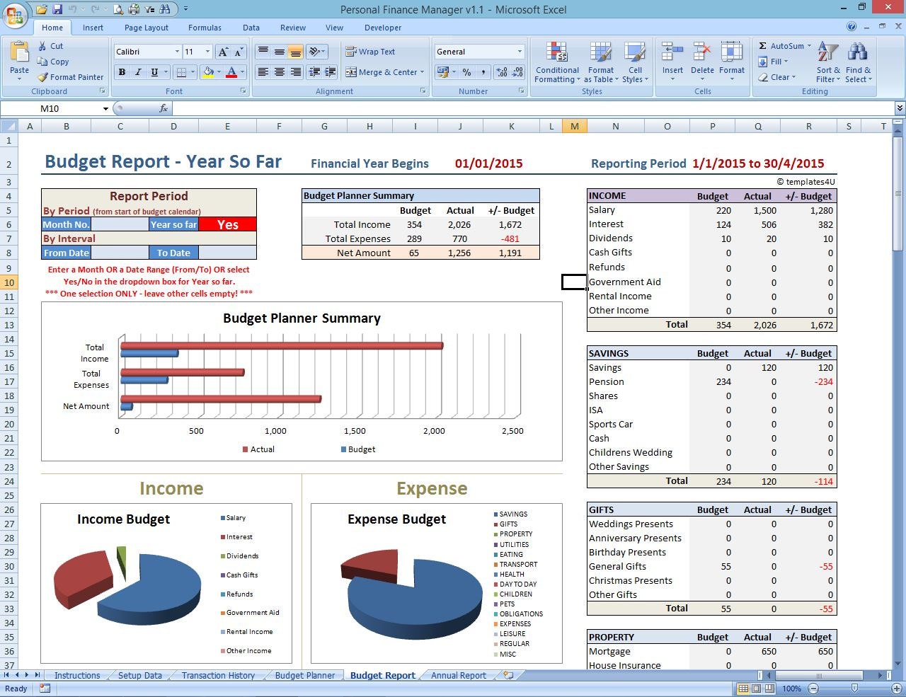Click the Increase Decimal icon
Screen dimensions: 906x697
tap(502, 72)
